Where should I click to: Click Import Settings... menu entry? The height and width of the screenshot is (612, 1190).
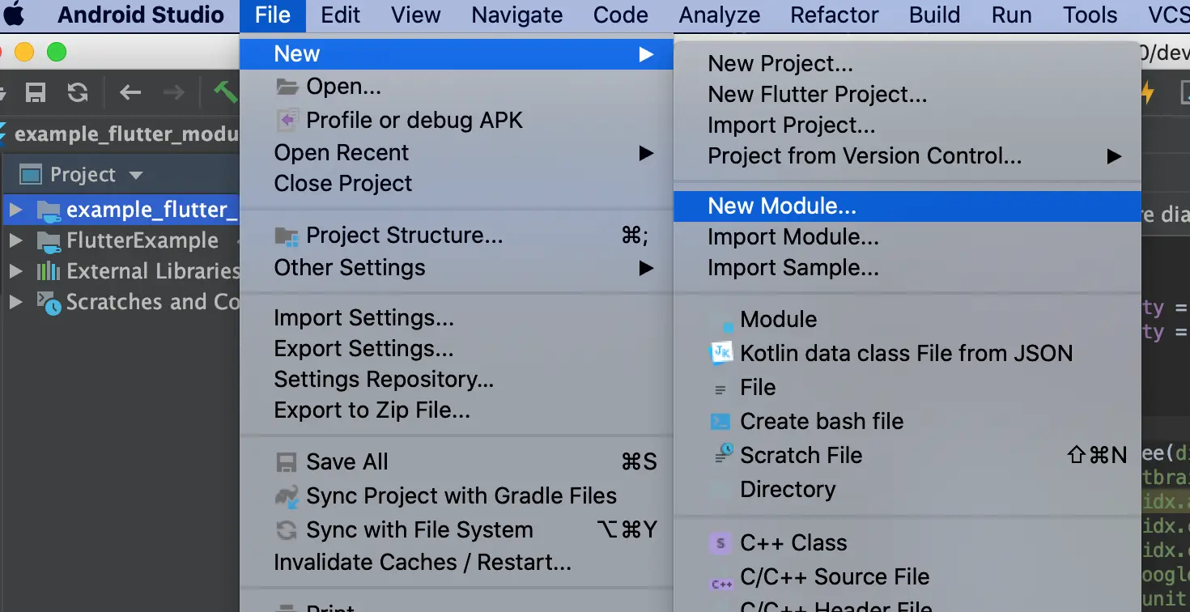point(363,318)
